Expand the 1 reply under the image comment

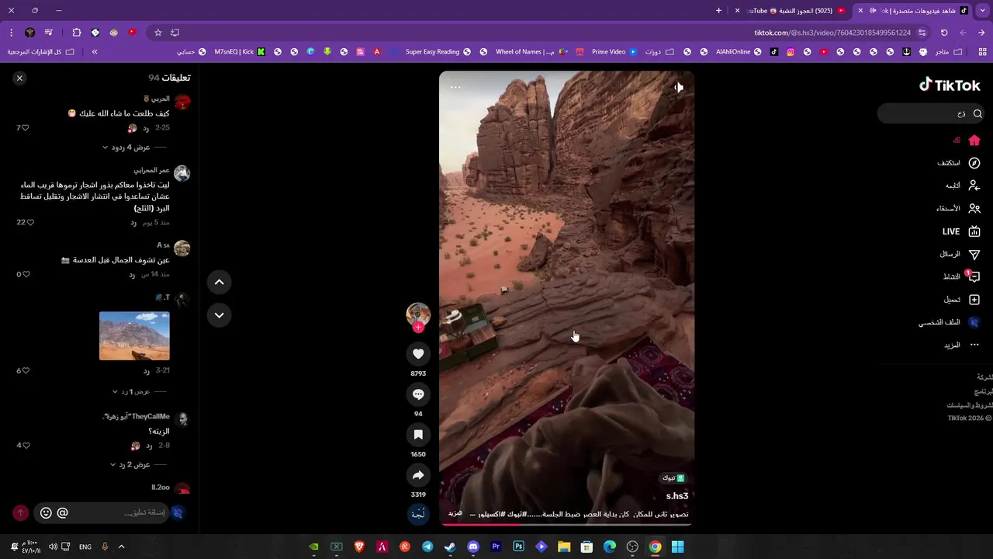(131, 391)
